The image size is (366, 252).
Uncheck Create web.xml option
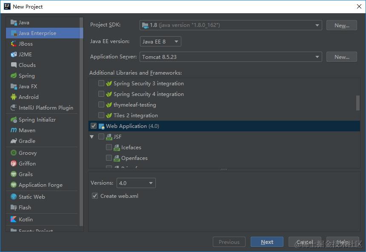click(95, 196)
